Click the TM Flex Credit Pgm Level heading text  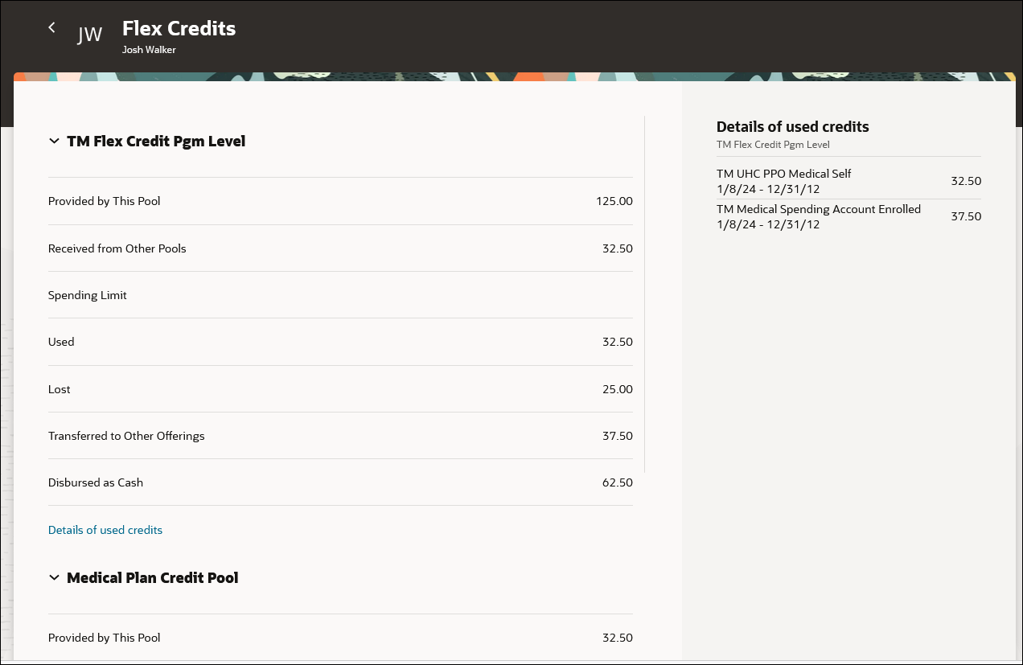click(x=156, y=142)
